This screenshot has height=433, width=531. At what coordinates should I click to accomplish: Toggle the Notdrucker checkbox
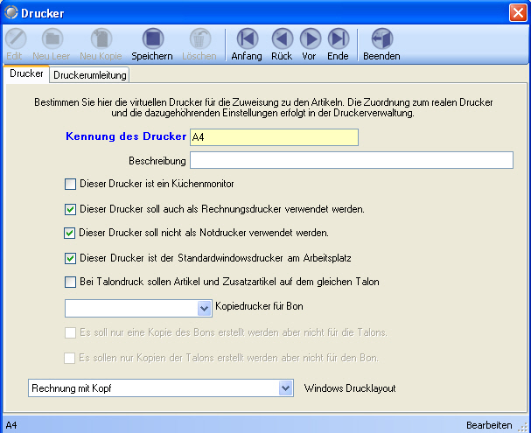point(71,234)
